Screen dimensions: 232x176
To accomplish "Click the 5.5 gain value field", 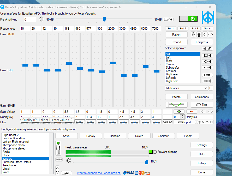I will (69, 112).
